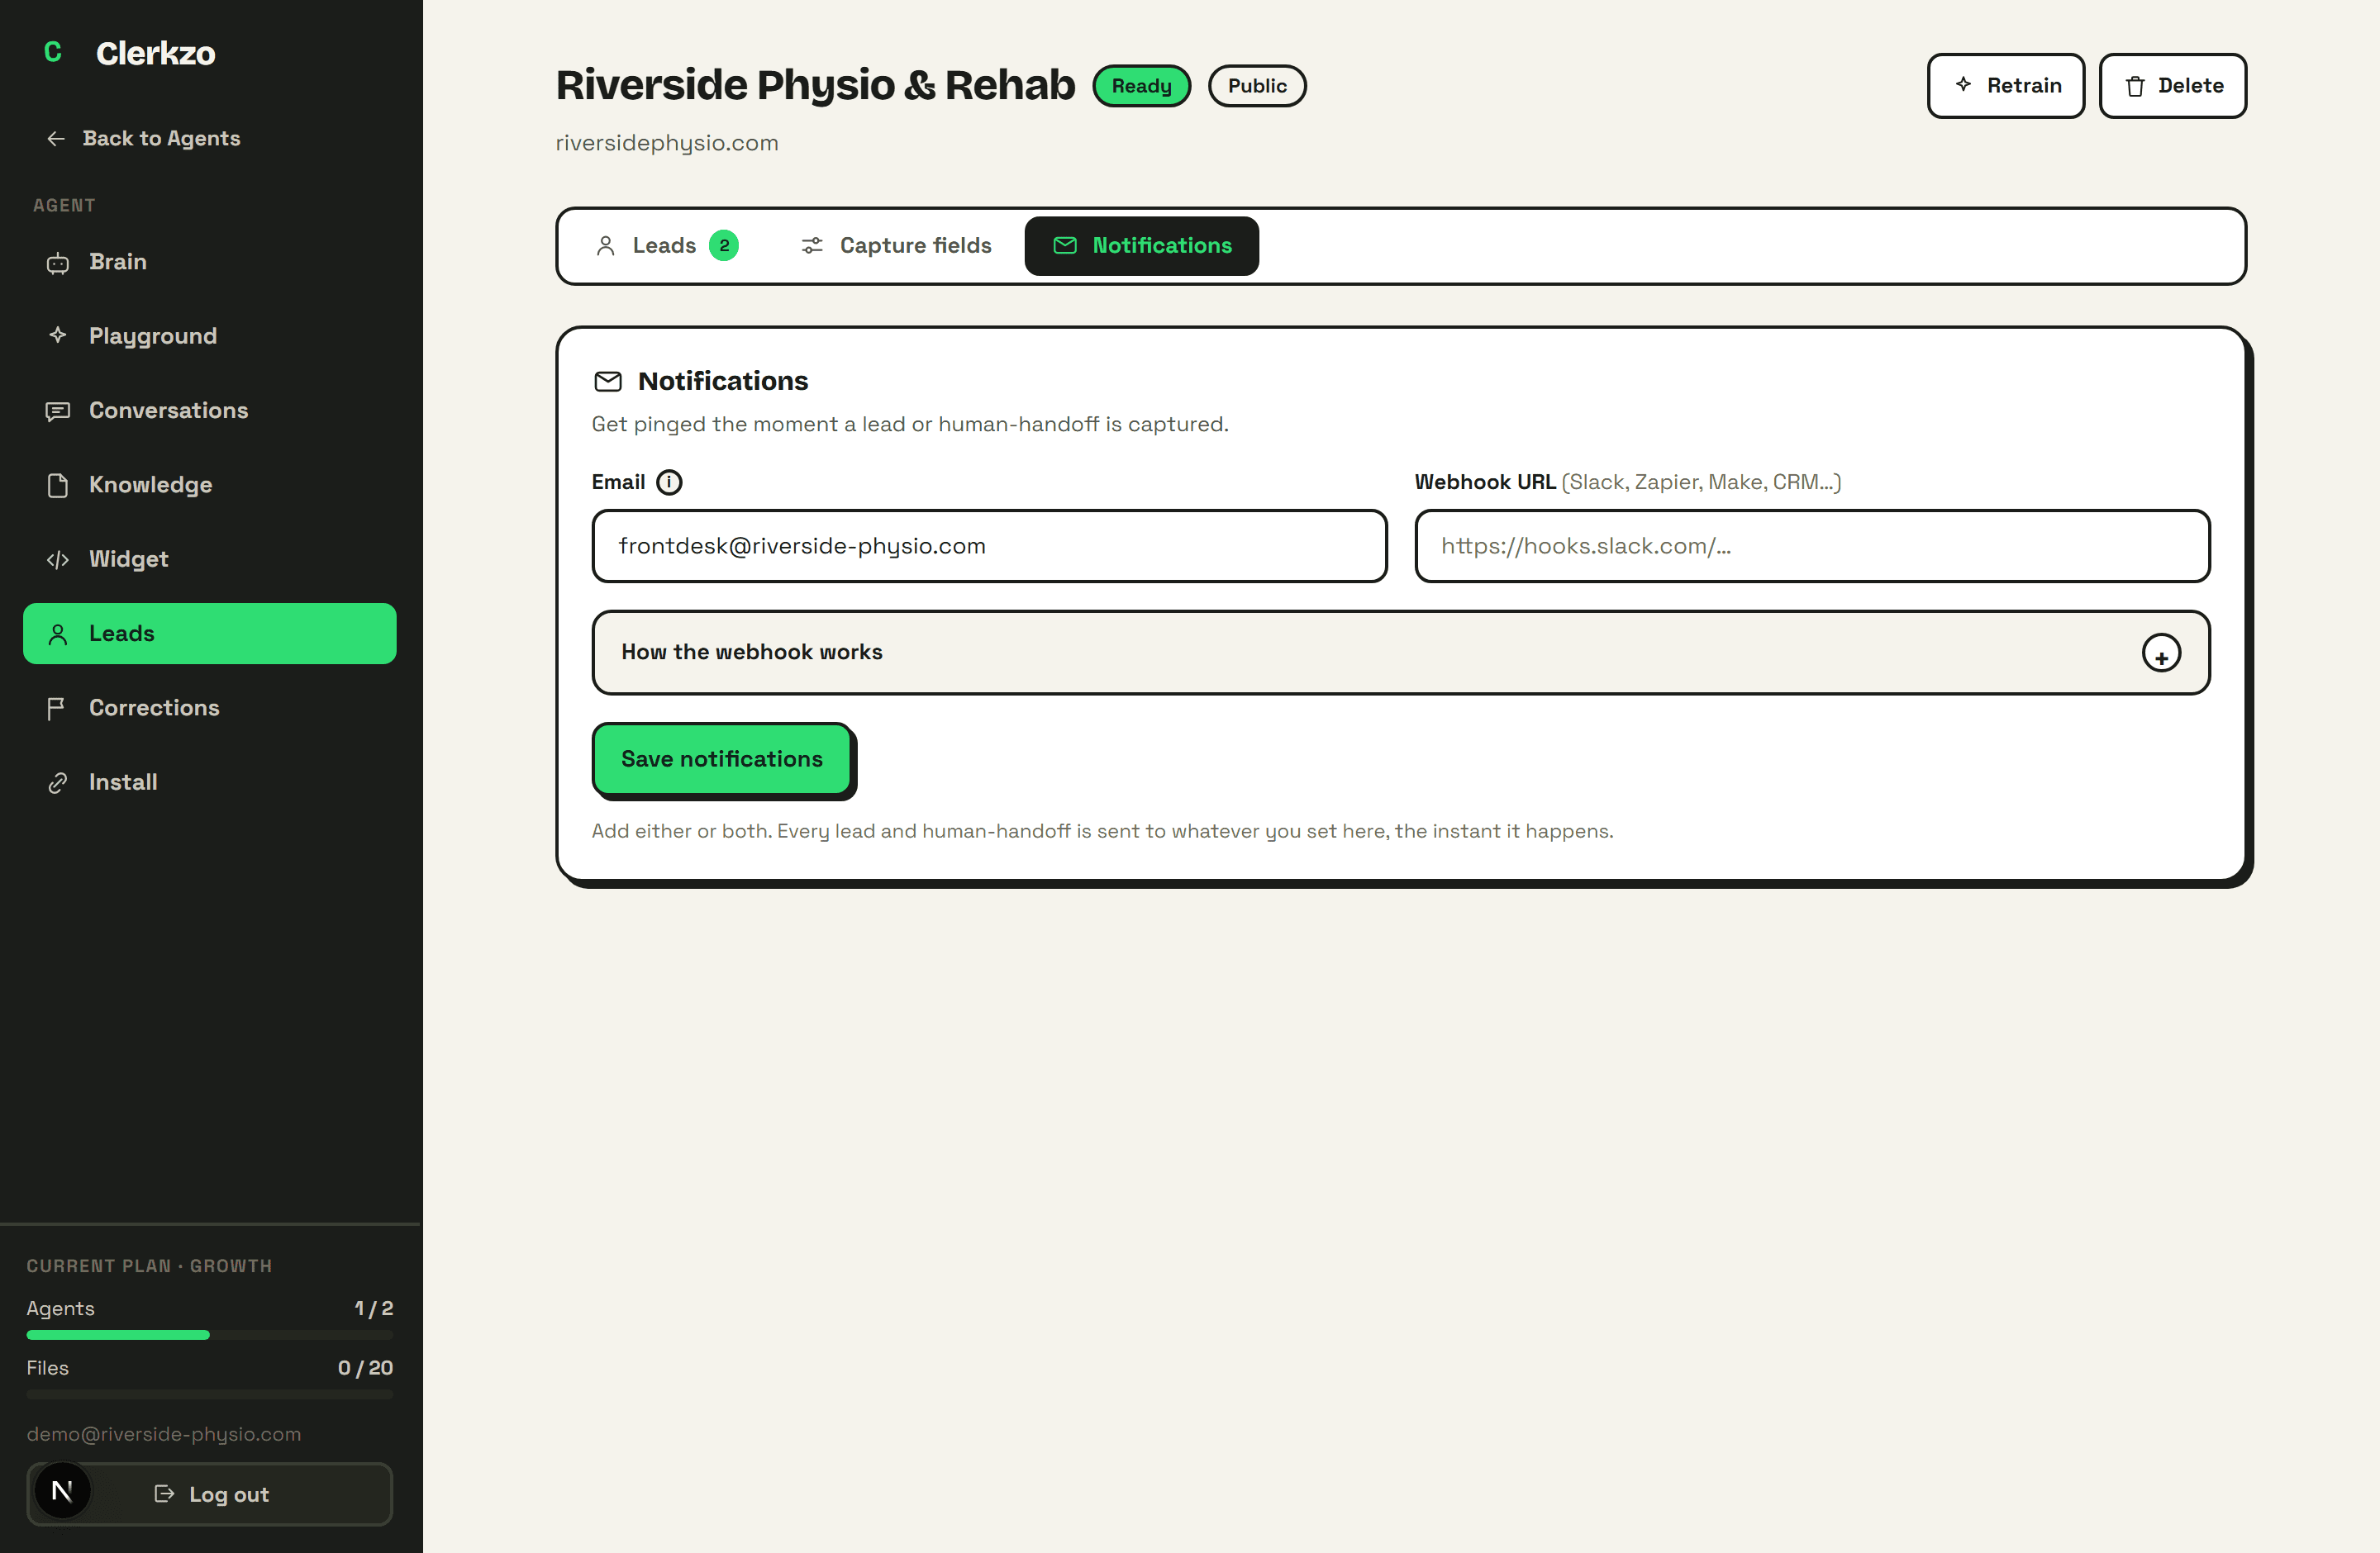Click the Widget code brackets icon
The width and height of the screenshot is (2380, 1553).
point(58,559)
